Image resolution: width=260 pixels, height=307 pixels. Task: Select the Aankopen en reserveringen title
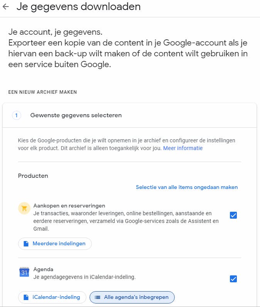tap(69, 206)
